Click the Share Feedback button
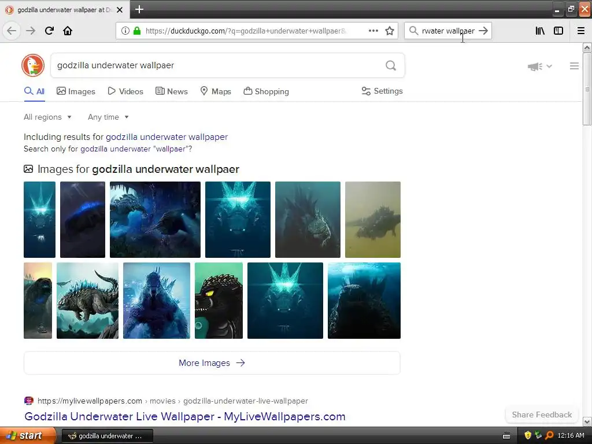Viewport: 592px width, 444px height. 542,415
